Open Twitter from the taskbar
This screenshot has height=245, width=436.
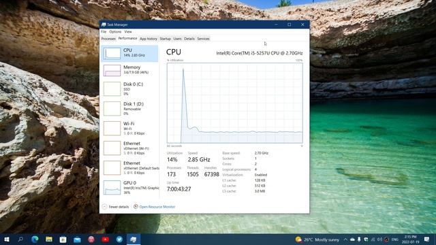[x=119, y=239]
